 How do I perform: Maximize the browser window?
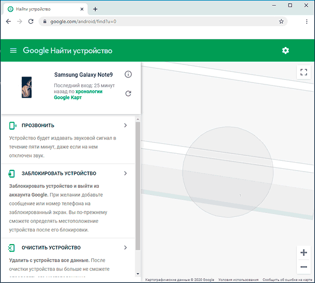tap(290, 5)
